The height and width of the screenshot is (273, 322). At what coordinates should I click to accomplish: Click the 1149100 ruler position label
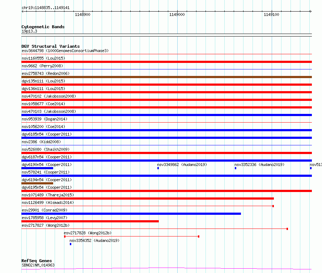pos(271,14)
